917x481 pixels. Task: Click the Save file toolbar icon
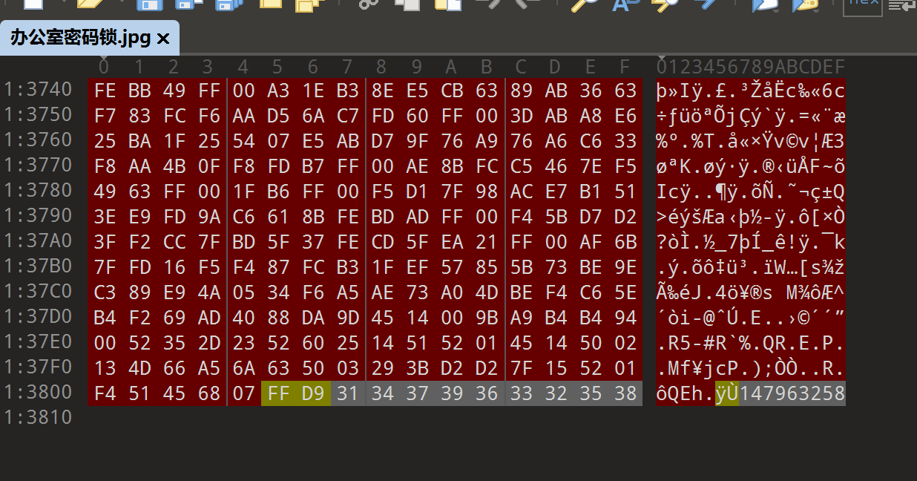click(x=150, y=4)
